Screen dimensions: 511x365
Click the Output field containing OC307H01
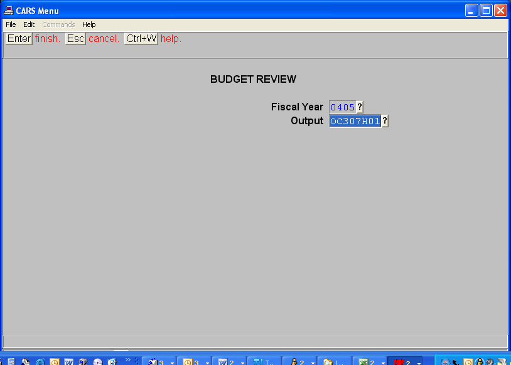[x=355, y=122]
